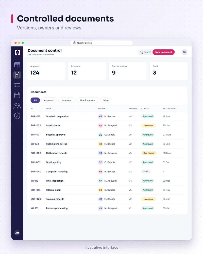Select the Mine filter tab
Screen dimensions: 203x254
(106, 100)
